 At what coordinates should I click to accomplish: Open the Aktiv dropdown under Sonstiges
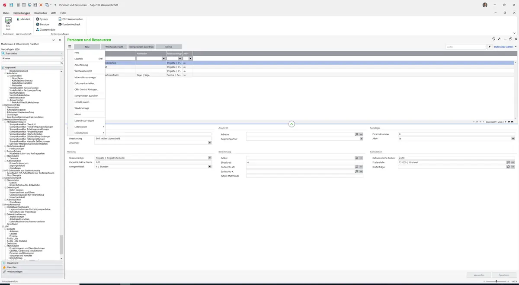(513, 139)
